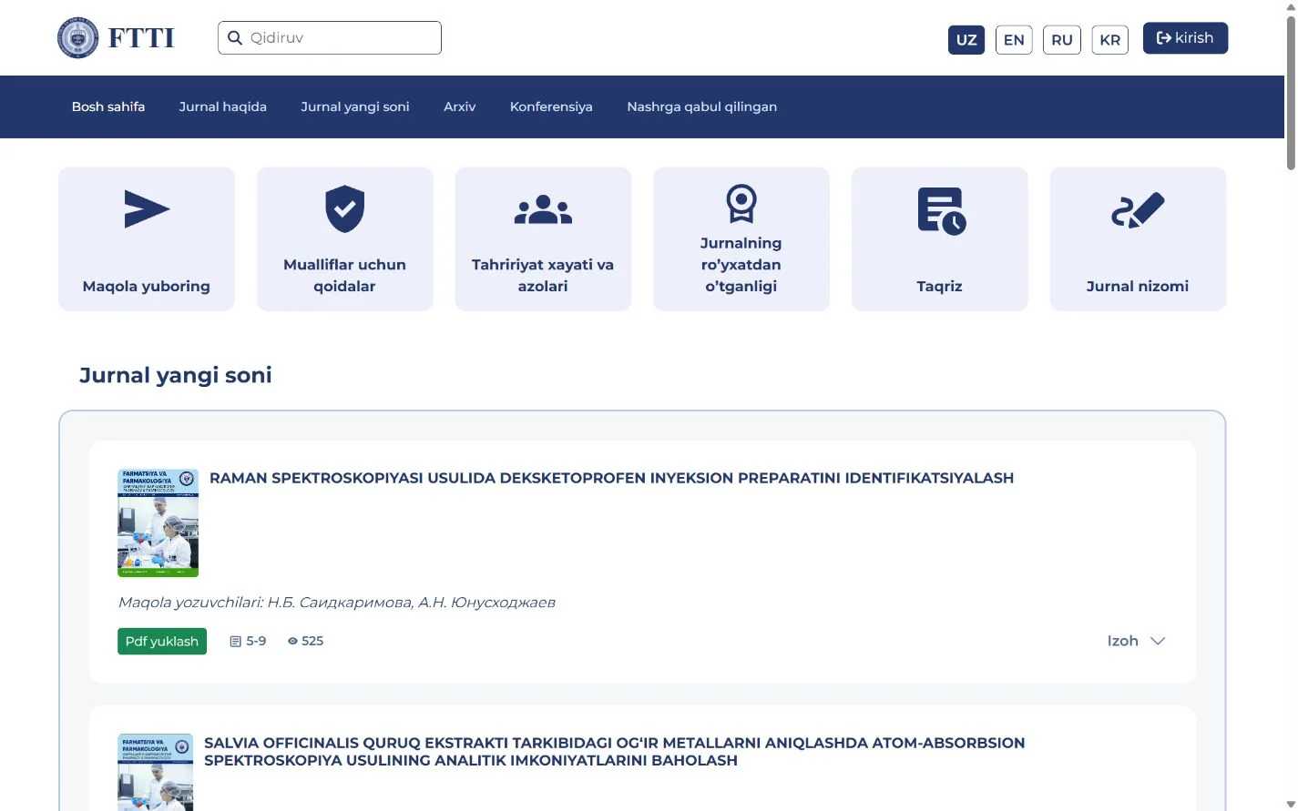Click into the Qidiruv search field
Screen dimensions: 1298x811
pos(330,38)
